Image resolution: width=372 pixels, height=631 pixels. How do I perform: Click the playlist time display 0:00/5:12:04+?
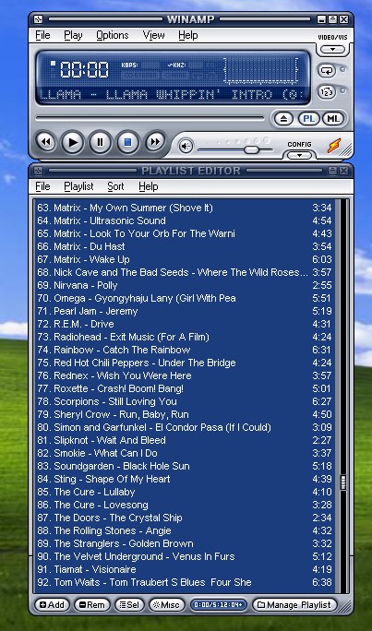219,604
